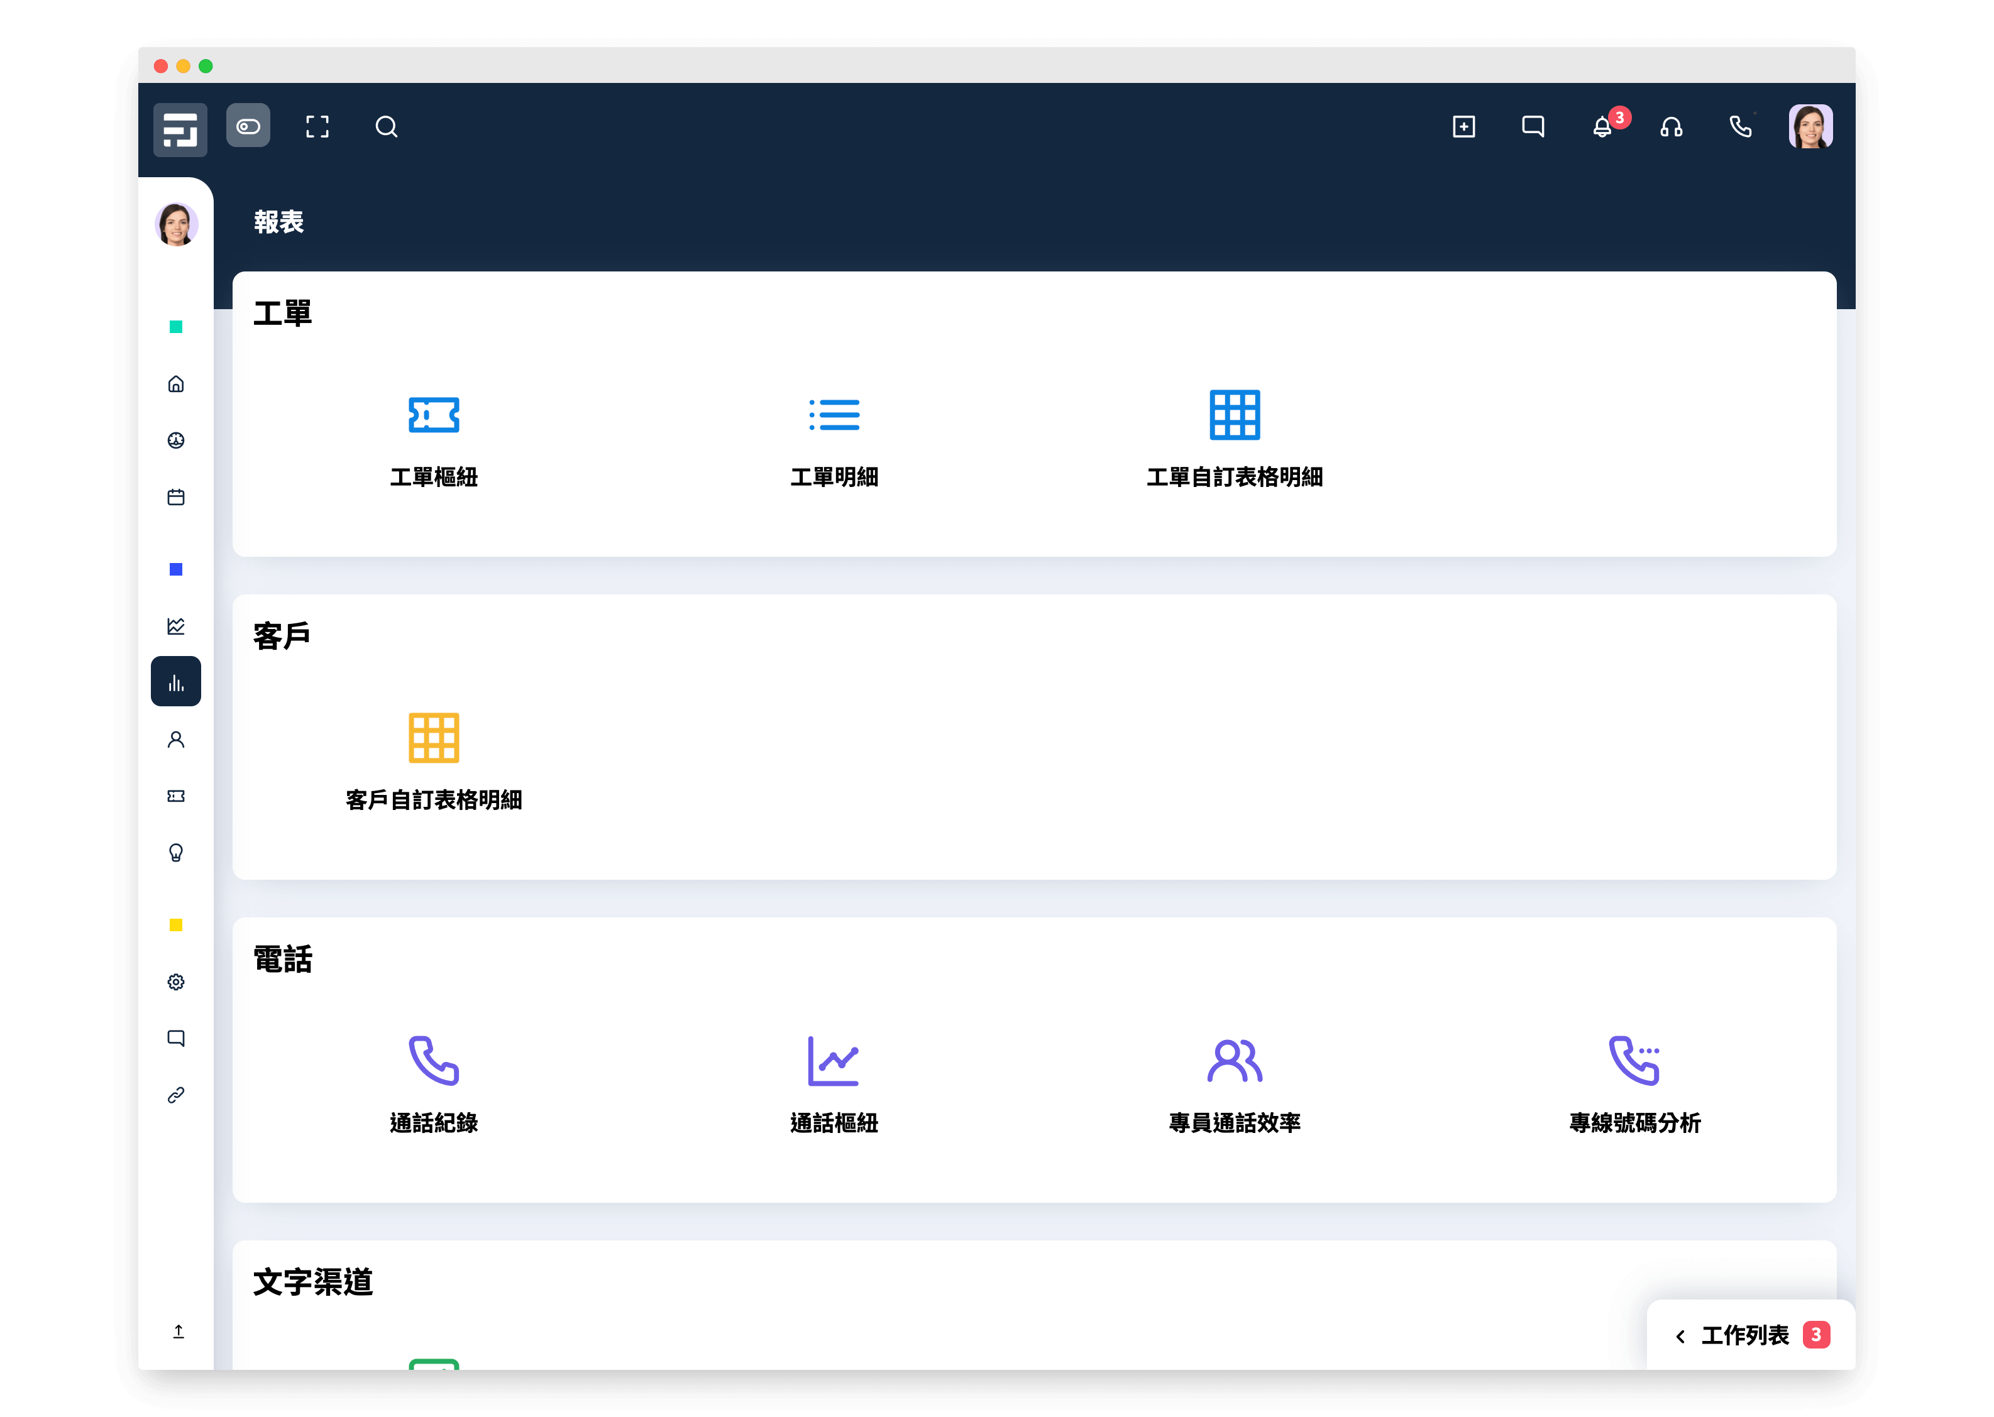Open the 工單明細 report list icon

coord(834,415)
